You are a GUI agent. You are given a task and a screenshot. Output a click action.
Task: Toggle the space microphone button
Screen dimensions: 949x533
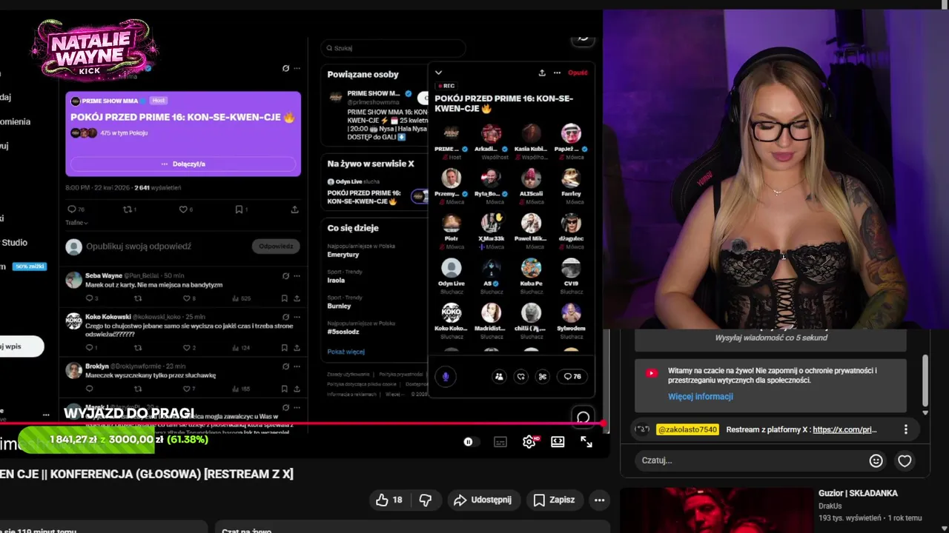[x=446, y=376]
